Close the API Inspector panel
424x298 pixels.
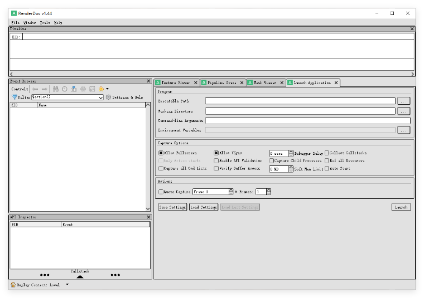(x=148, y=217)
